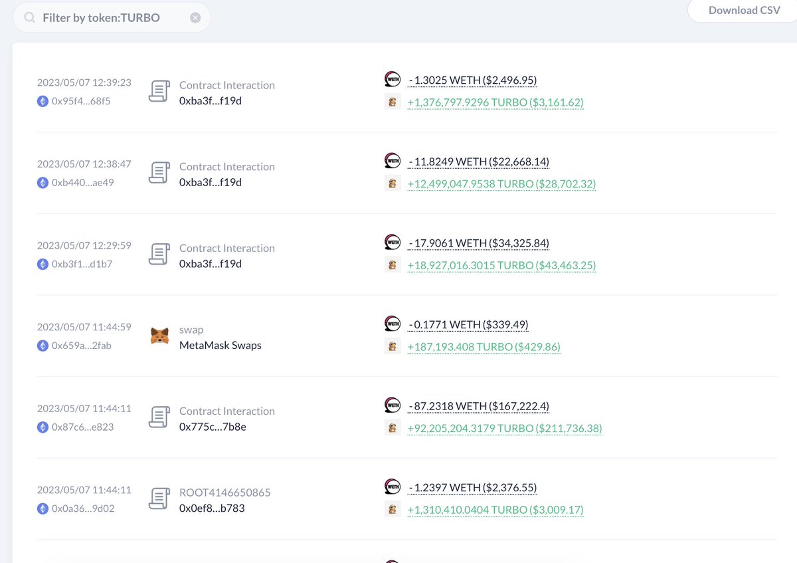This screenshot has width=797, height=563.
Task: Click WETH token icon for -17.9061 WETH
Action: (x=393, y=242)
